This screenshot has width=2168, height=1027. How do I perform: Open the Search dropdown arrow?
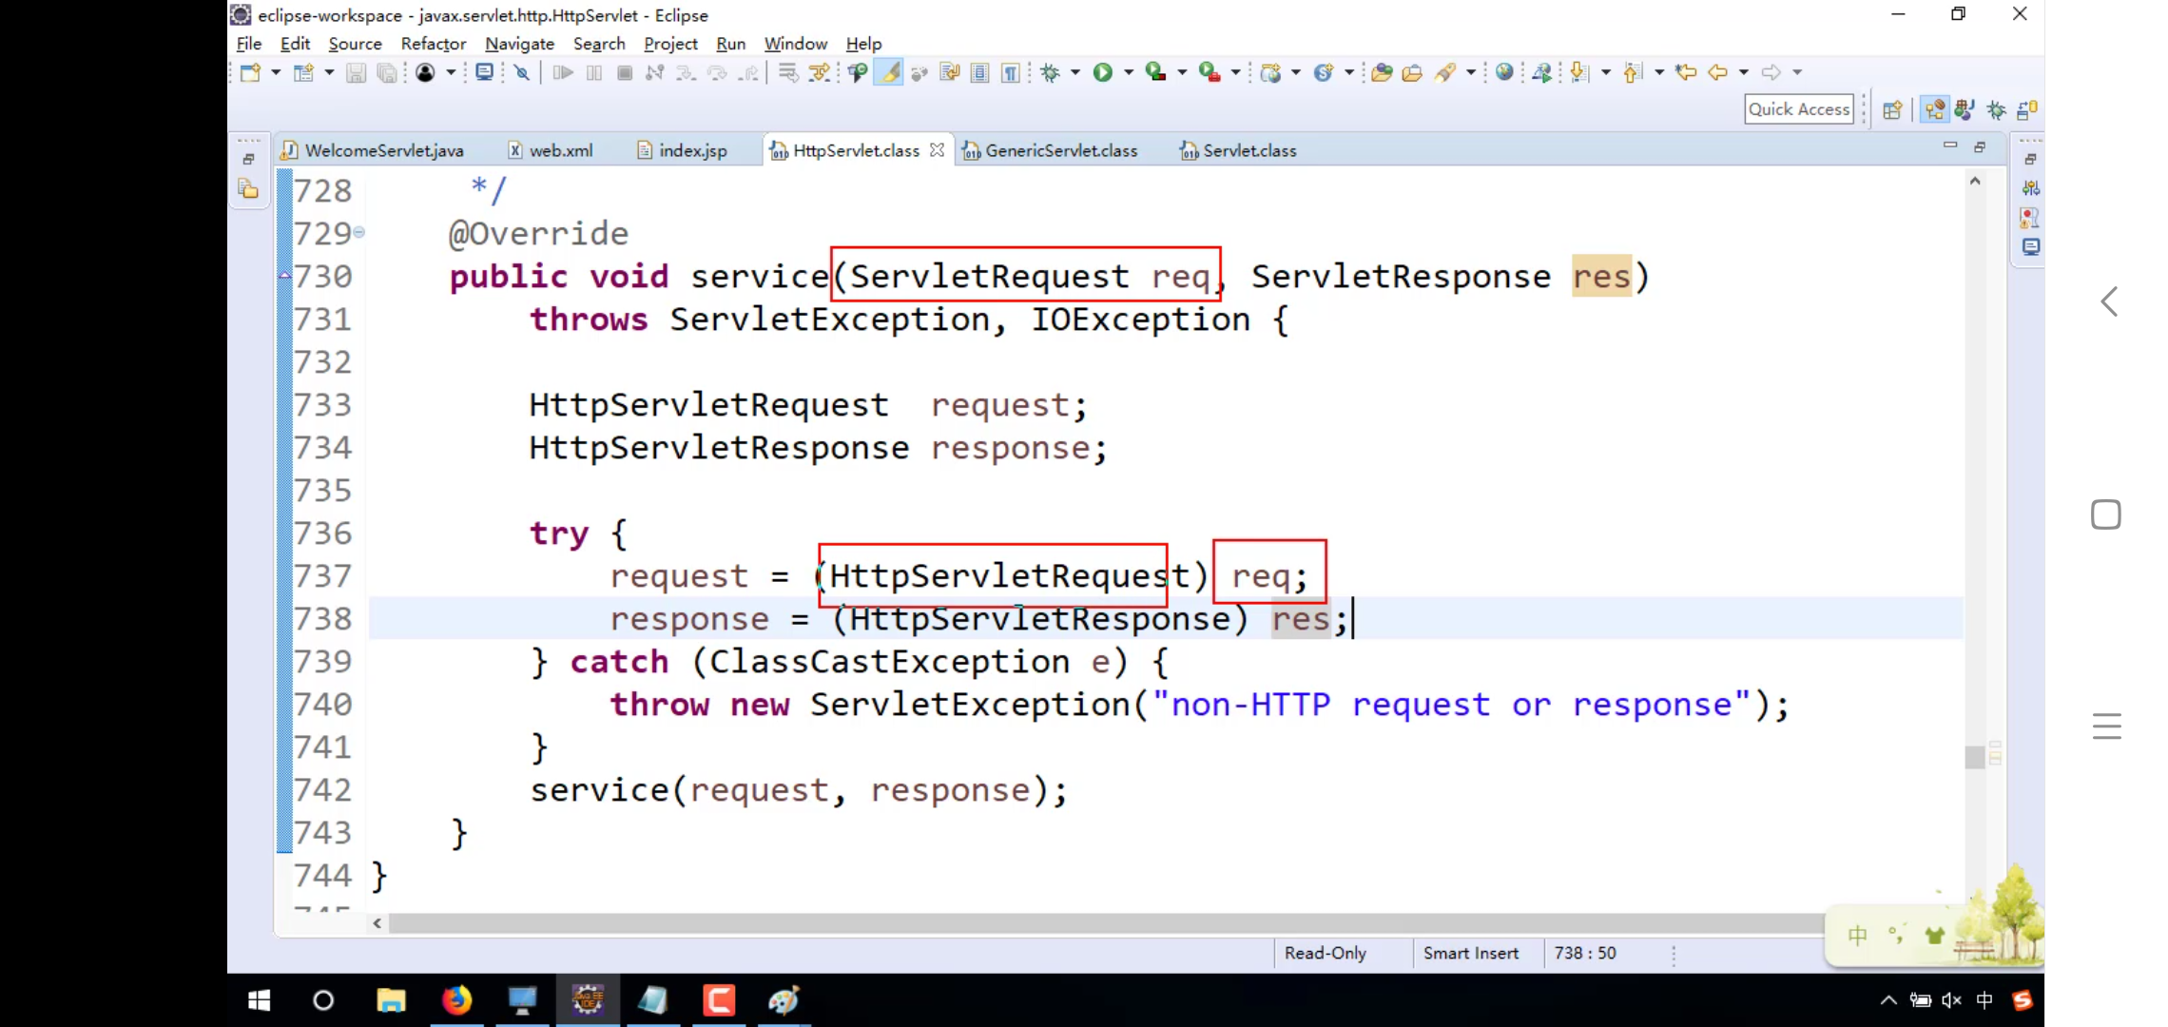(x=1471, y=72)
